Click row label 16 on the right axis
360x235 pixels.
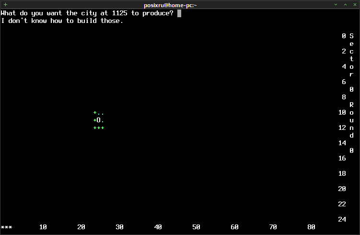pyautogui.click(x=342, y=159)
